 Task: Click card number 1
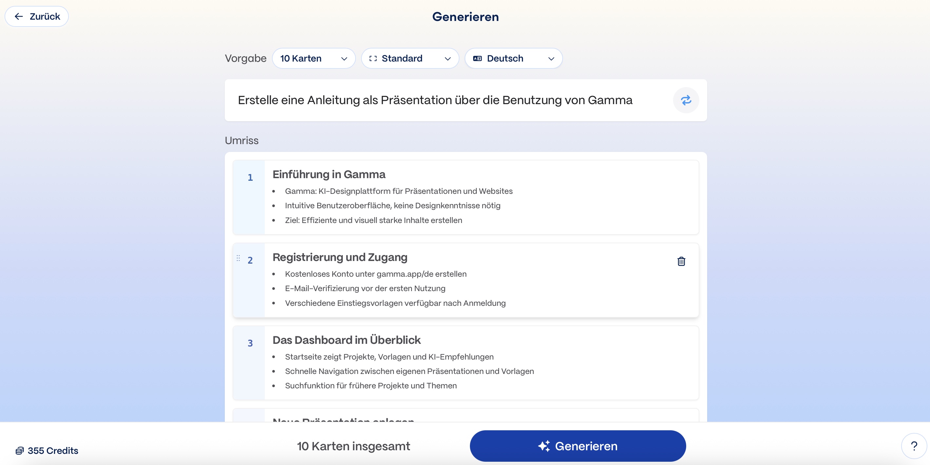click(x=250, y=177)
